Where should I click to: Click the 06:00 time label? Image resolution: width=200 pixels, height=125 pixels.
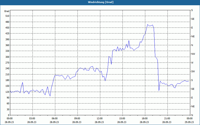(54, 118)
